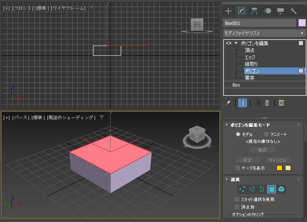The image size is (307, 222).
Task: Click the Box001 object name field
Action: (259, 23)
